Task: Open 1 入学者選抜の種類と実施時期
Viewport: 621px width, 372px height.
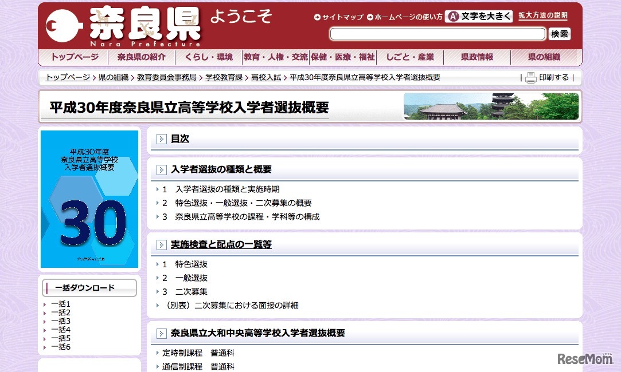Action: coord(221,189)
